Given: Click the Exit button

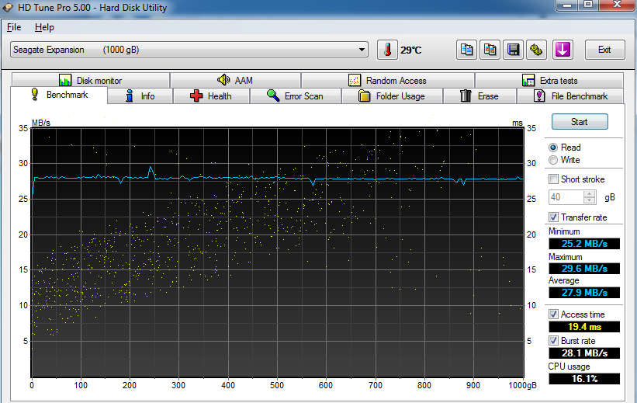Looking at the screenshot, I should coord(604,50).
